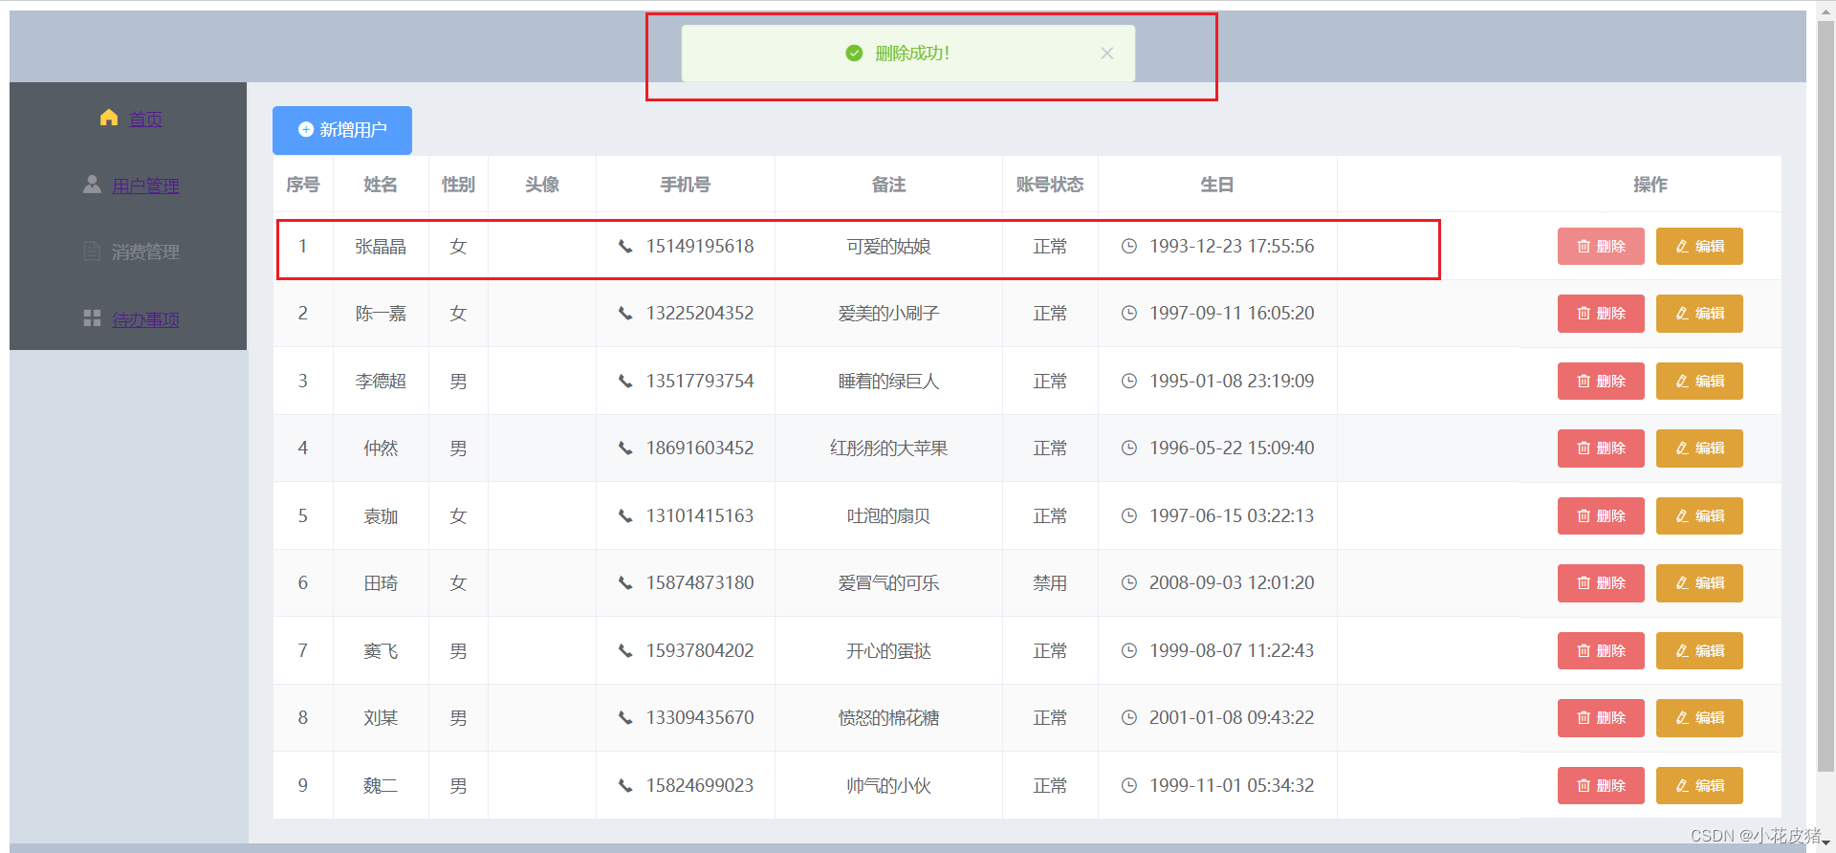Image resolution: width=1836 pixels, height=853 pixels.
Task: Click clock icon beside 1995-01-08 23:19:09
Action: pos(1129,382)
